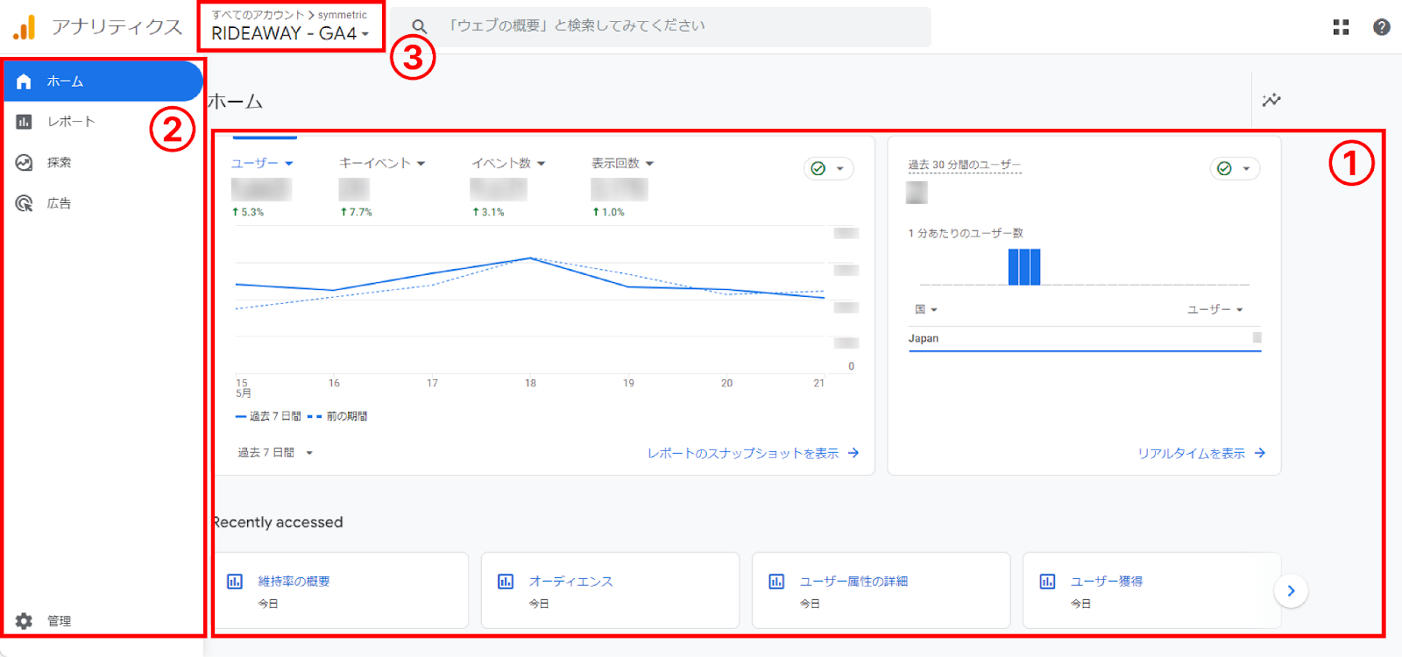Image resolution: width=1402 pixels, height=657 pixels.
Task: Click the users-per-minute bar chart bars
Action: 1024,267
